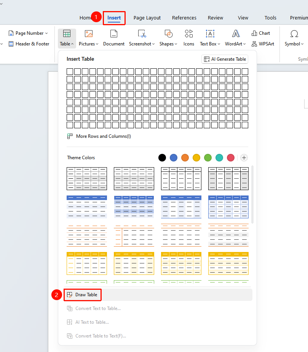Pick the blue theme color

174,158
